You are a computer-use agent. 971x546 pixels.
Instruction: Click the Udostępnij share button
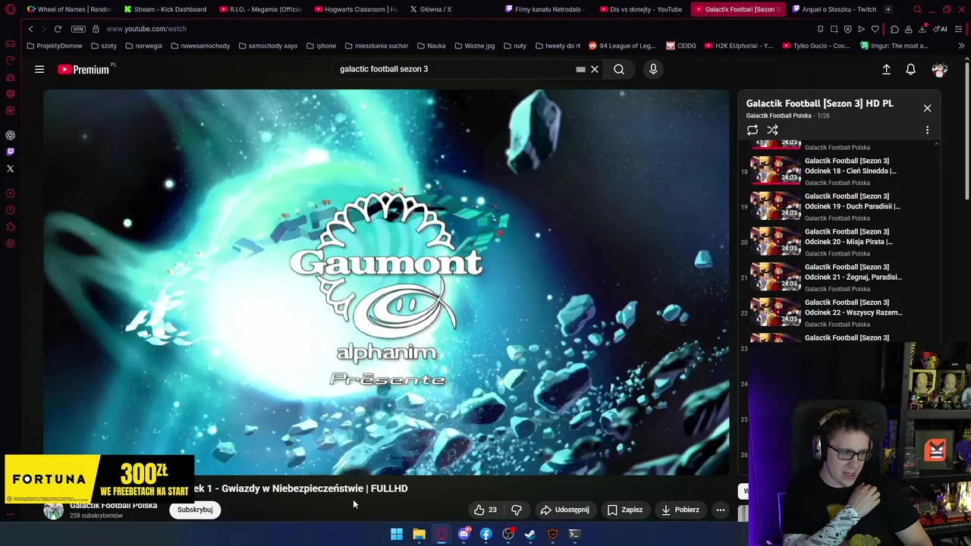point(564,510)
